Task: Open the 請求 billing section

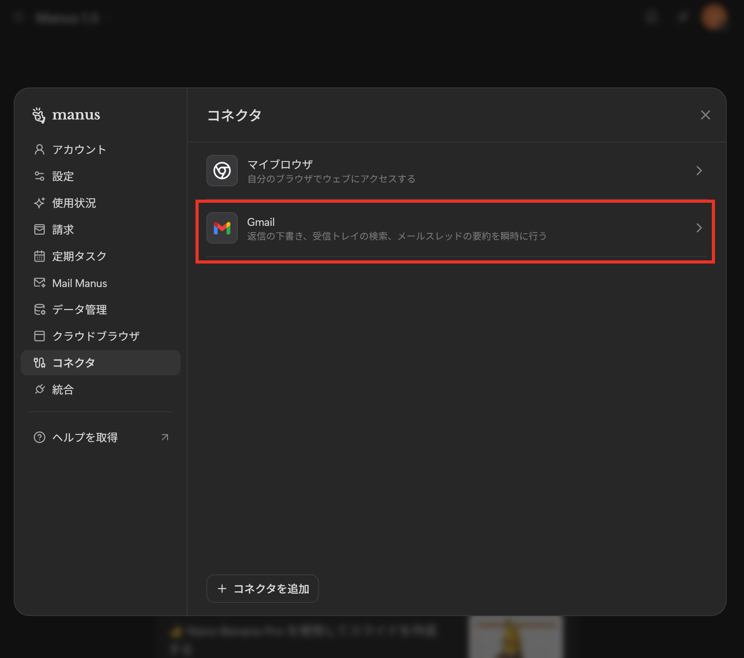Action: coord(63,229)
